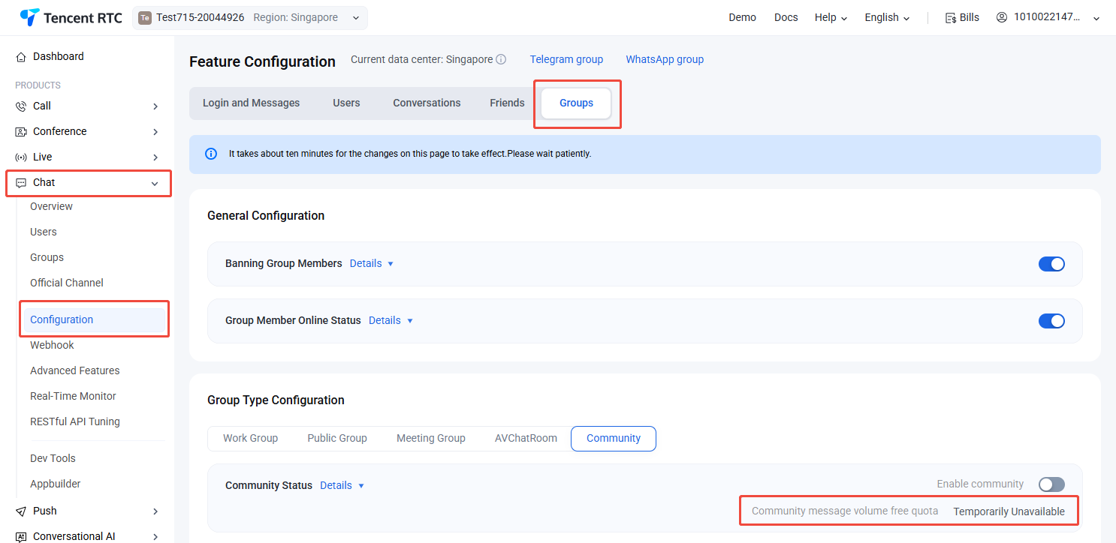This screenshot has height=543, width=1116.
Task: Expand Community Status Details
Action: [342, 486]
